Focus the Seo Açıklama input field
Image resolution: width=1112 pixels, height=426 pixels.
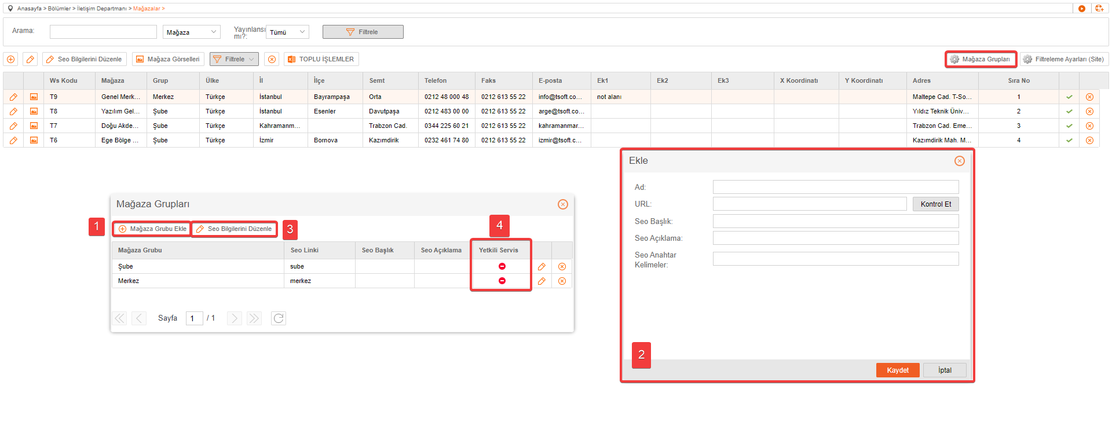point(836,238)
